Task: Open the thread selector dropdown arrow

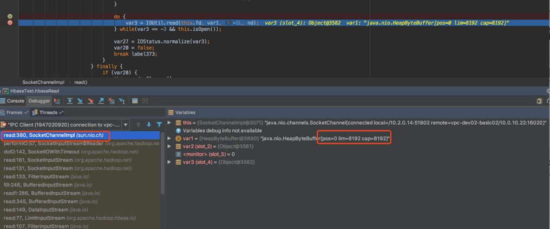Action: (x=126, y=124)
